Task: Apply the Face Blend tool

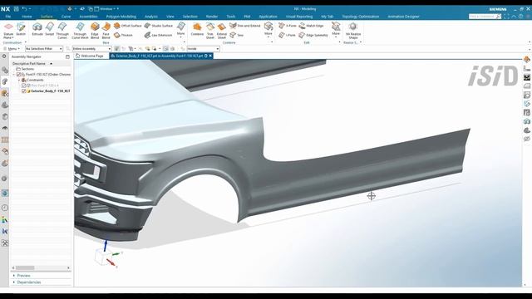Action: pyautogui.click(x=106, y=31)
